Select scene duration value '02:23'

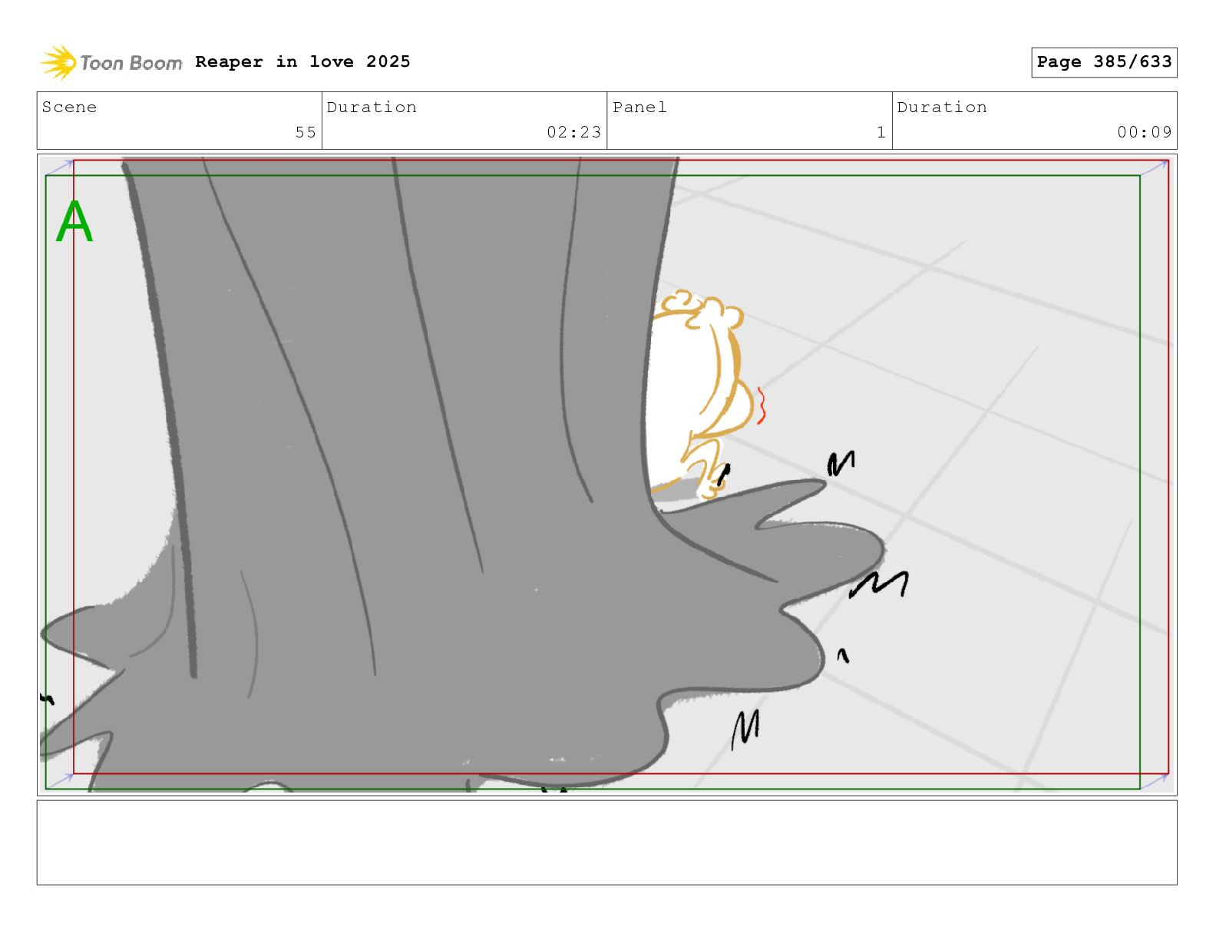pyautogui.click(x=573, y=132)
